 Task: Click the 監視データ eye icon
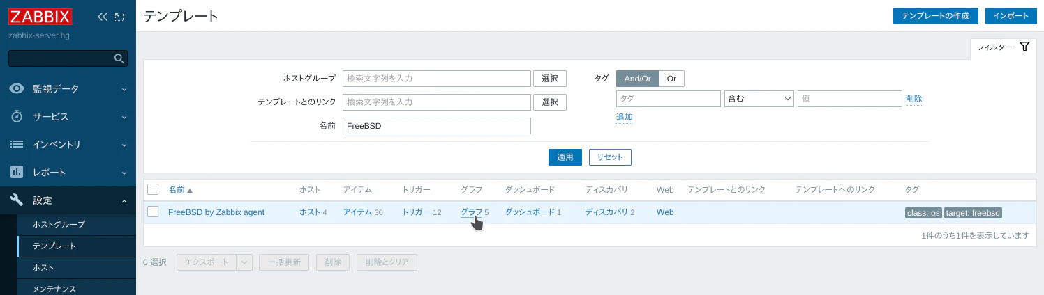point(17,89)
